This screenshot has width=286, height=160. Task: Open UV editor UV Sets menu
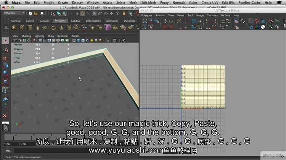225,16
